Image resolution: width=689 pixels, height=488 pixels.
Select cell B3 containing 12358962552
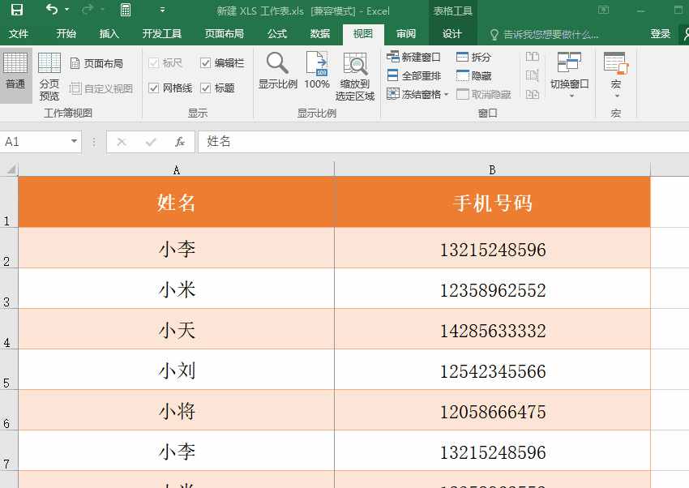(x=491, y=289)
